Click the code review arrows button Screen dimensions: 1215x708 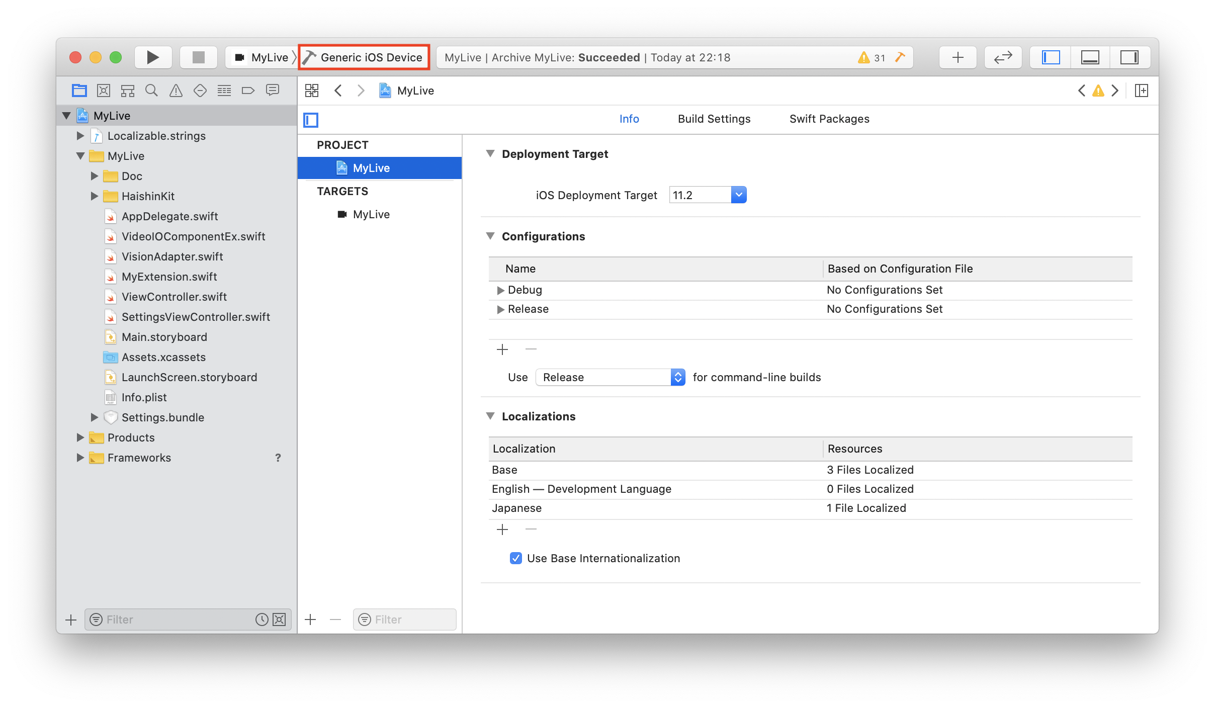1002,57
